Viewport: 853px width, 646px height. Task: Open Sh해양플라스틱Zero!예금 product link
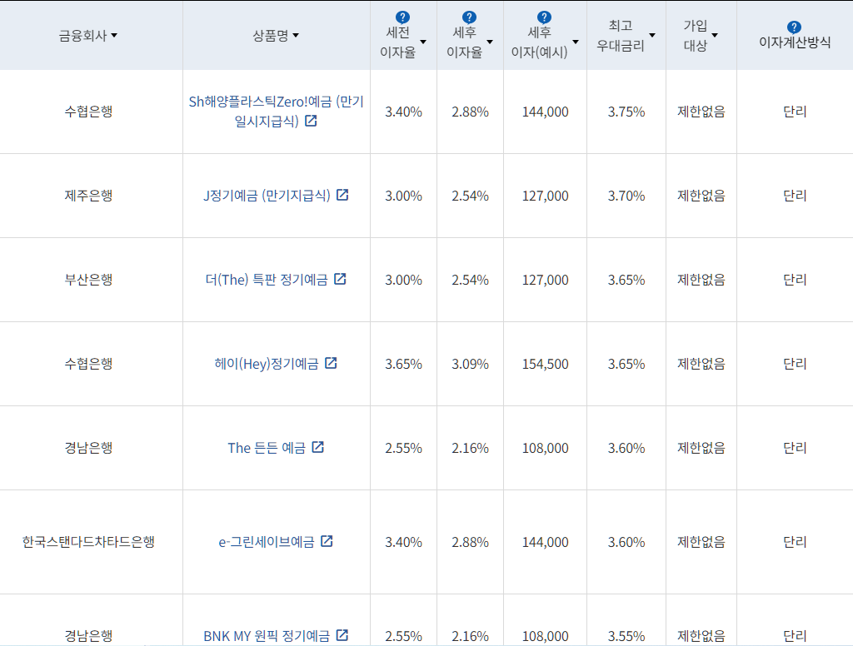click(276, 111)
